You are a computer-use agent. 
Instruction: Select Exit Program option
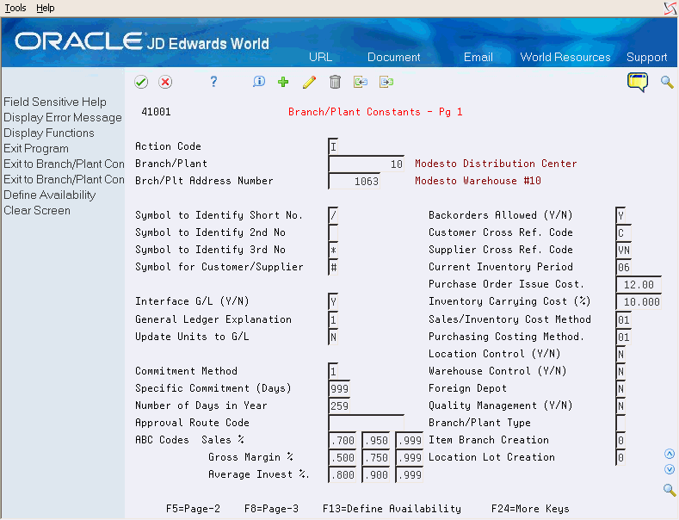(36, 149)
